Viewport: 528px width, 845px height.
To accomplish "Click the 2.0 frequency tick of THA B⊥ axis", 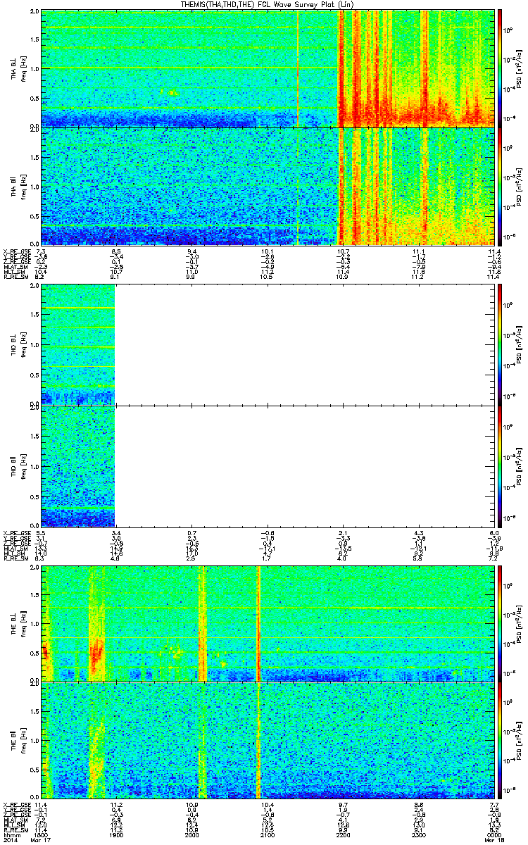I will click(x=35, y=13).
